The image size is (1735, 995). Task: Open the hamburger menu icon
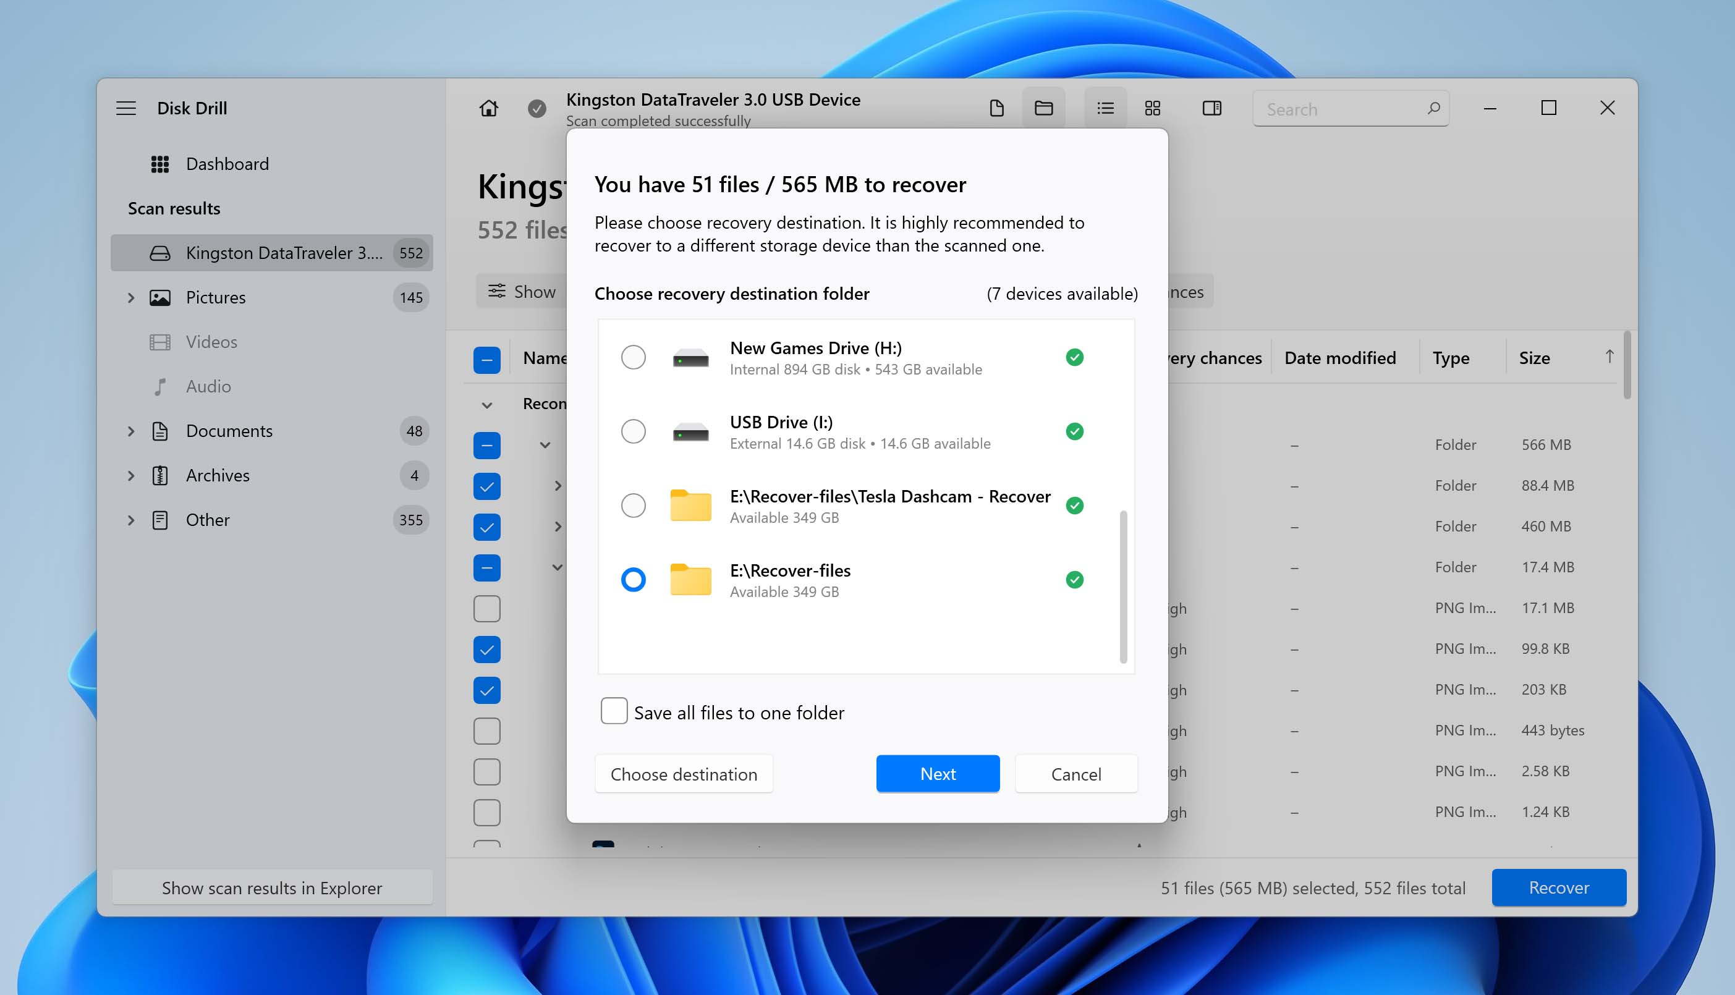[x=125, y=108]
